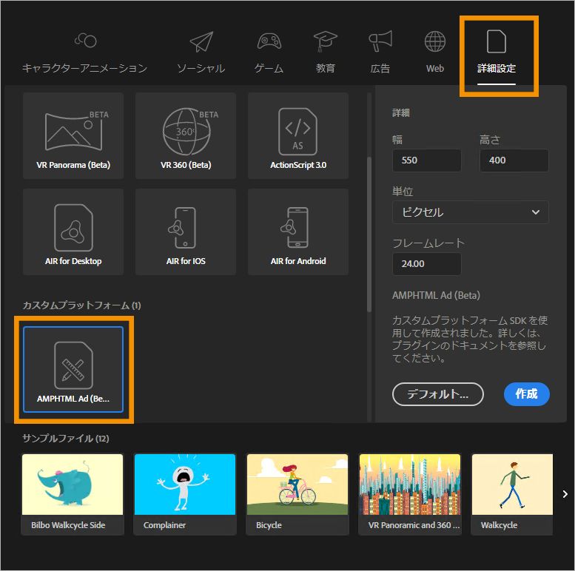Open the Walkcycle sample file
575x571 pixels.
click(x=512, y=494)
